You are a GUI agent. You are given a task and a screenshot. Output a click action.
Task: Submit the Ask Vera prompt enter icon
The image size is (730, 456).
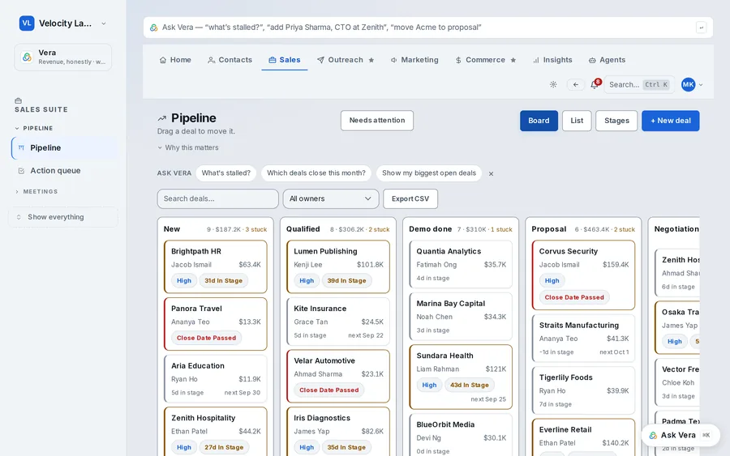[701, 28]
